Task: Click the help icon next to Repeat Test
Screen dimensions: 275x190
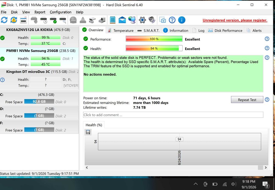Action: tap(267, 99)
